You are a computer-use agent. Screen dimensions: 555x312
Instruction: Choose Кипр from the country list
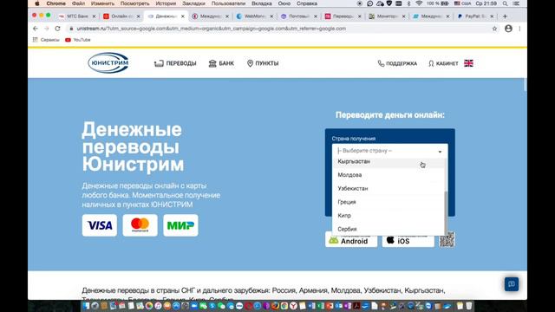pos(388,216)
